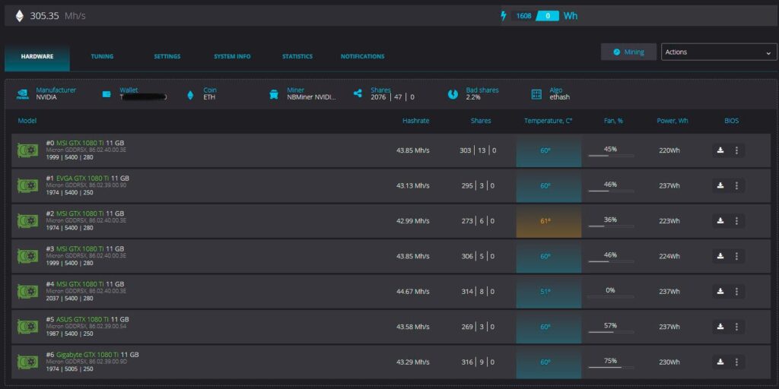Select the Hardware tab
This screenshot has width=779, height=389.
pos(37,56)
